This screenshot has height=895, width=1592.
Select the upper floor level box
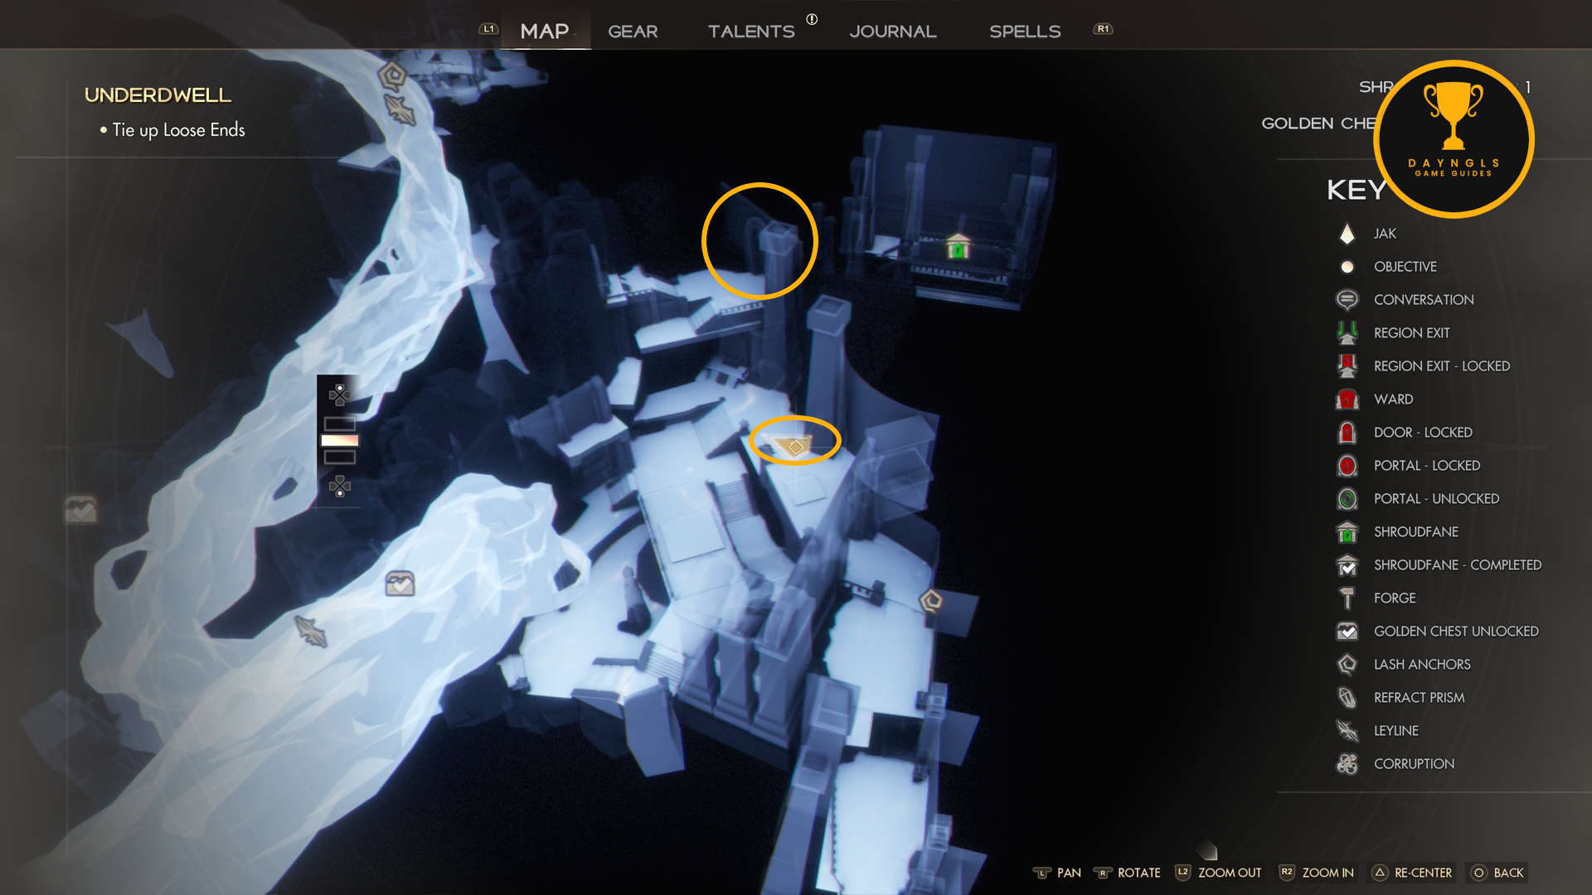[339, 423]
